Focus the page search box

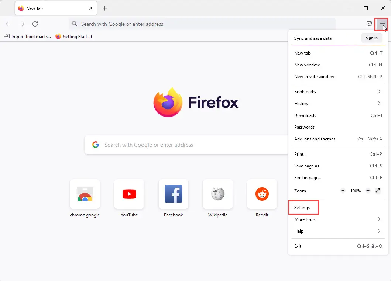186,145
